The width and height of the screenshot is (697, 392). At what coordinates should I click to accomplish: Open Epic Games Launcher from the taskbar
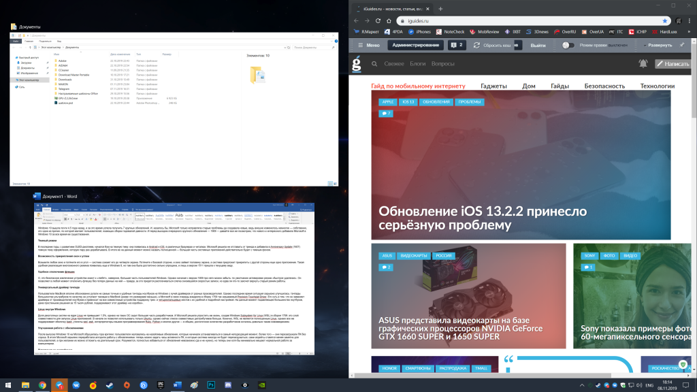click(x=161, y=385)
